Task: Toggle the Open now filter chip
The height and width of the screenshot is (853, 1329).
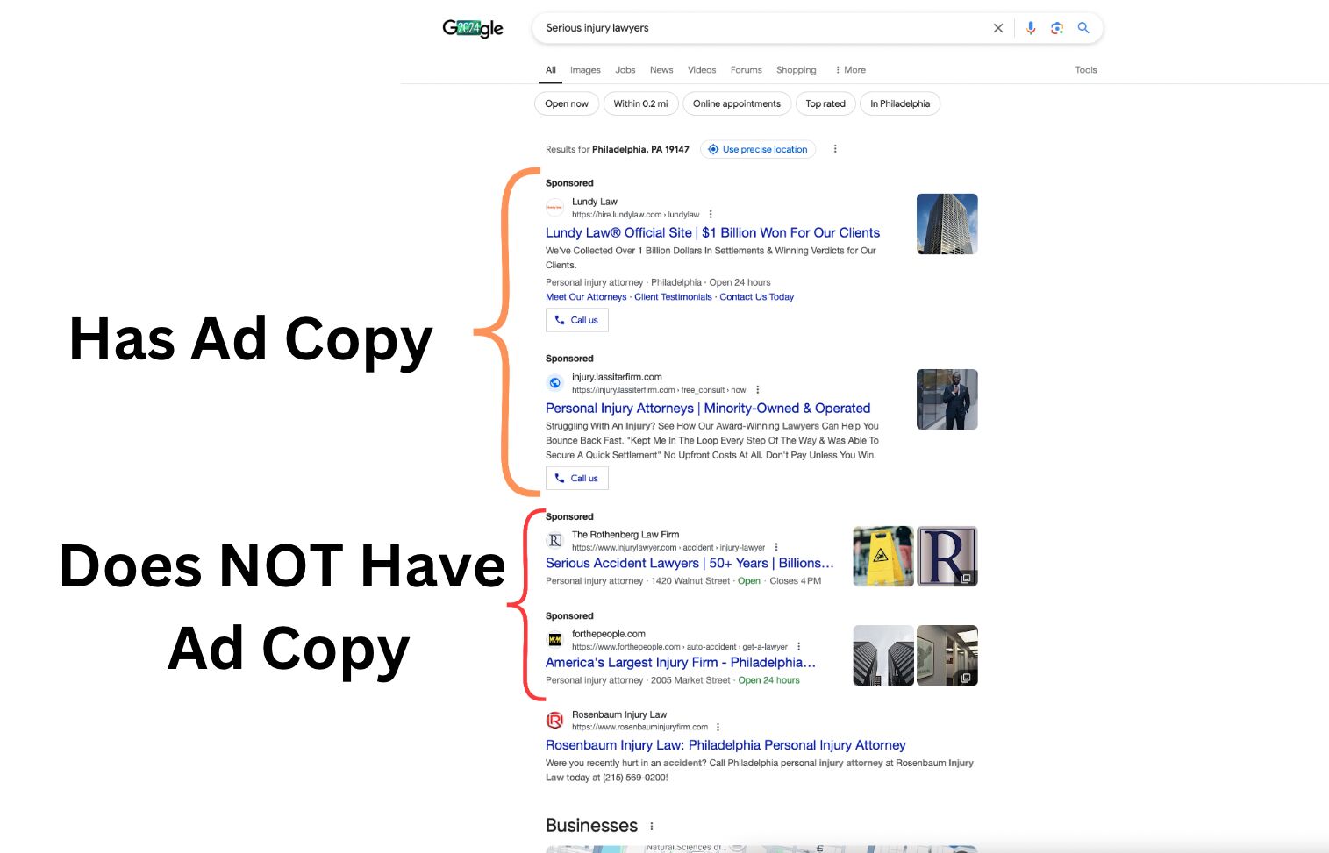Action: (566, 103)
